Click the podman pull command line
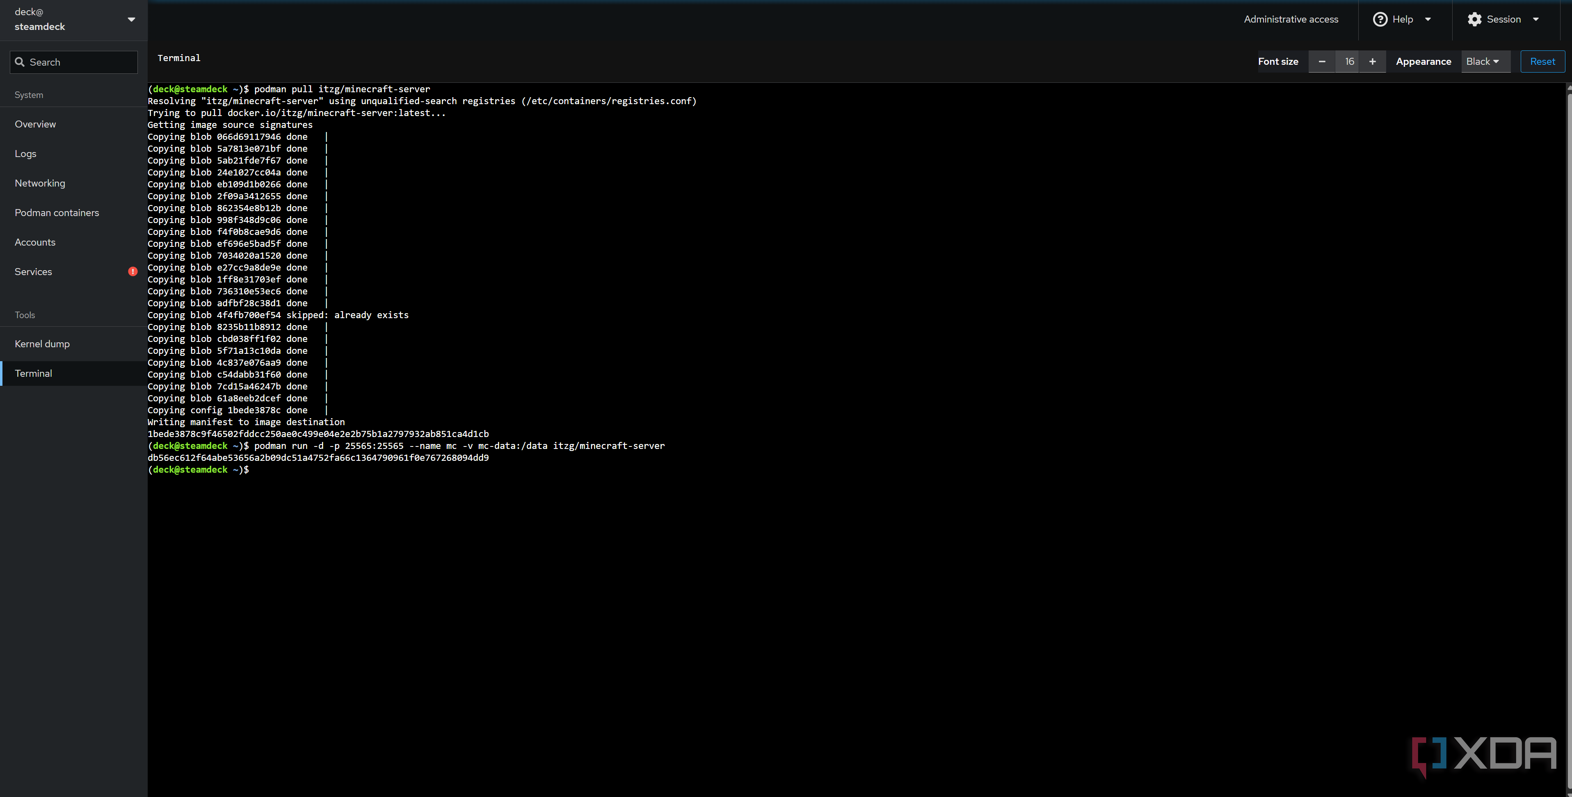The width and height of the screenshot is (1572, 797). coord(289,89)
